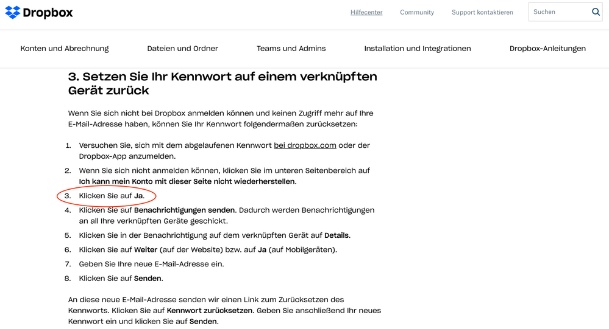Click the section 3 heading text

pyautogui.click(x=223, y=83)
